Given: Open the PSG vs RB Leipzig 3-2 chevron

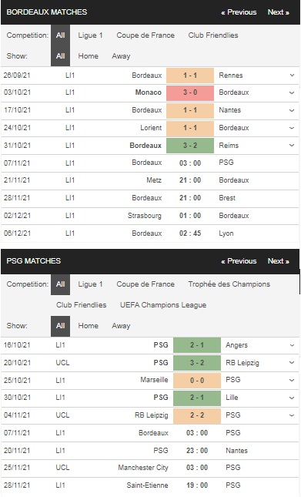Looking at the screenshot, I should (x=292, y=363).
